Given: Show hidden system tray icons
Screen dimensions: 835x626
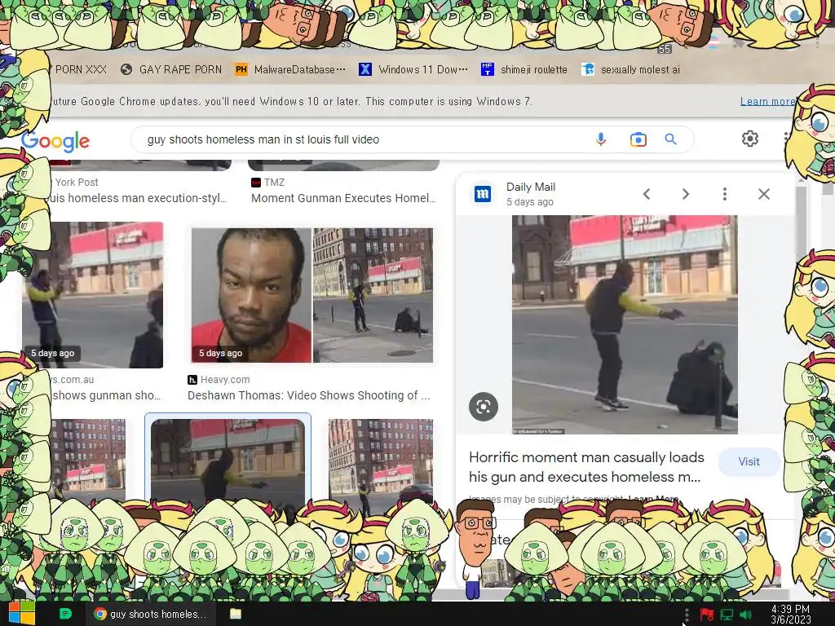Looking at the screenshot, I should tap(687, 615).
